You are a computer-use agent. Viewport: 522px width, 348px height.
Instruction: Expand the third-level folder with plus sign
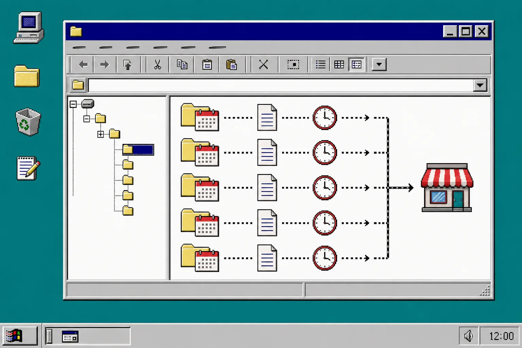[101, 134]
